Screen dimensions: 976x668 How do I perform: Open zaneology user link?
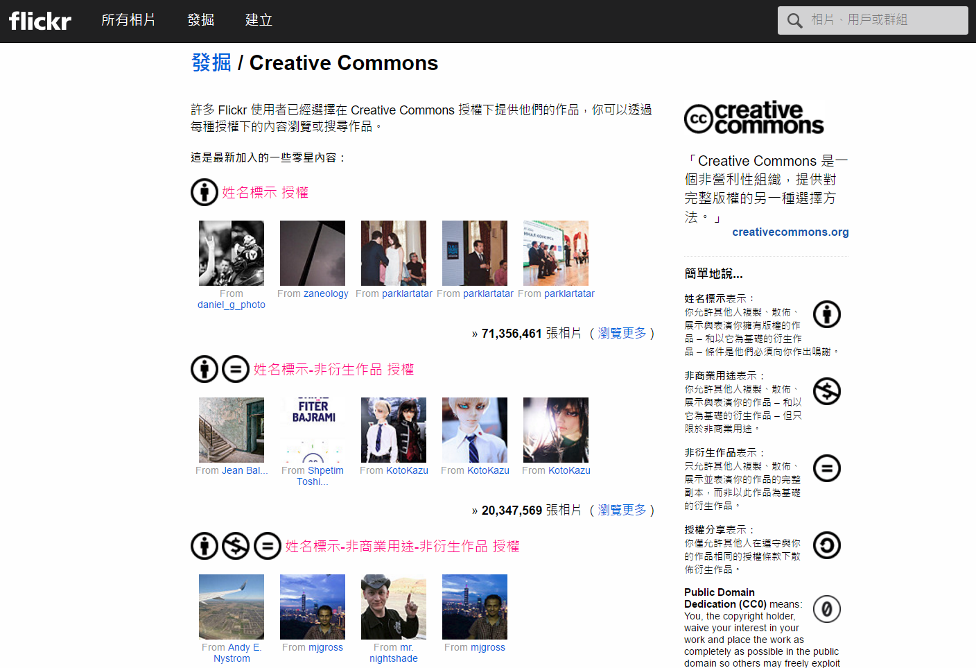(326, 293)
